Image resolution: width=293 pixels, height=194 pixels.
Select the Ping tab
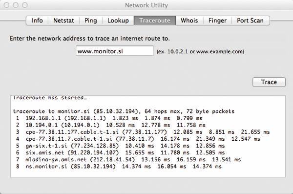[91, 21]
